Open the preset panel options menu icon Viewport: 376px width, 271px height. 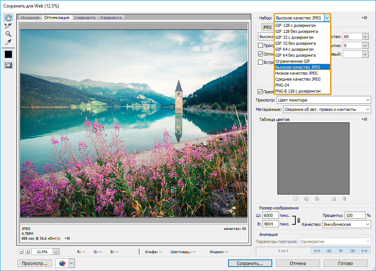pyautogui.click(x=364, y=18)
